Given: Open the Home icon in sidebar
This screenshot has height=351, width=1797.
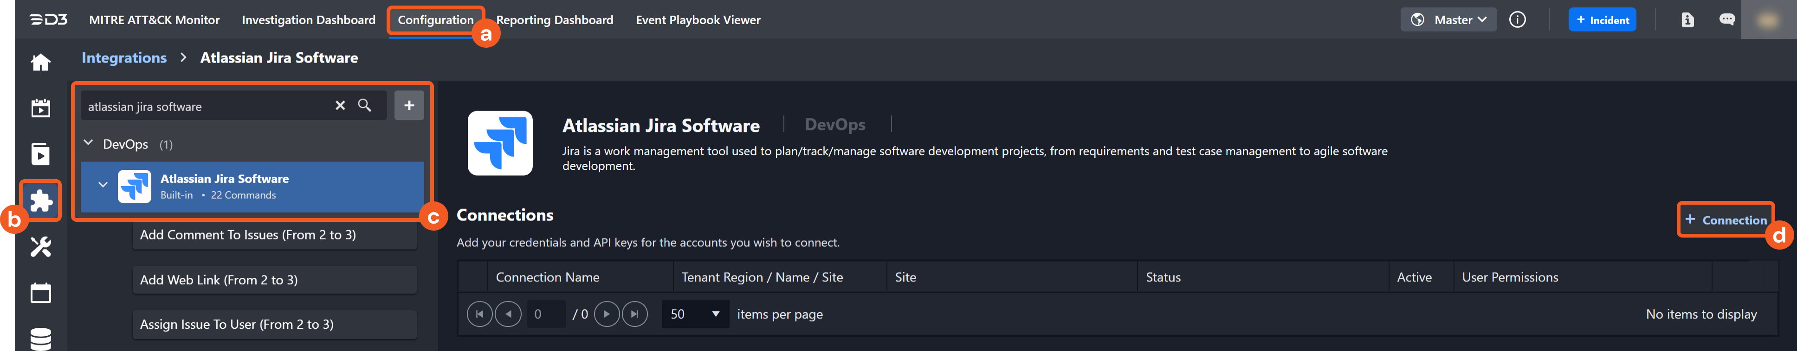Looking at the screenshot, I should pos(40,63).
